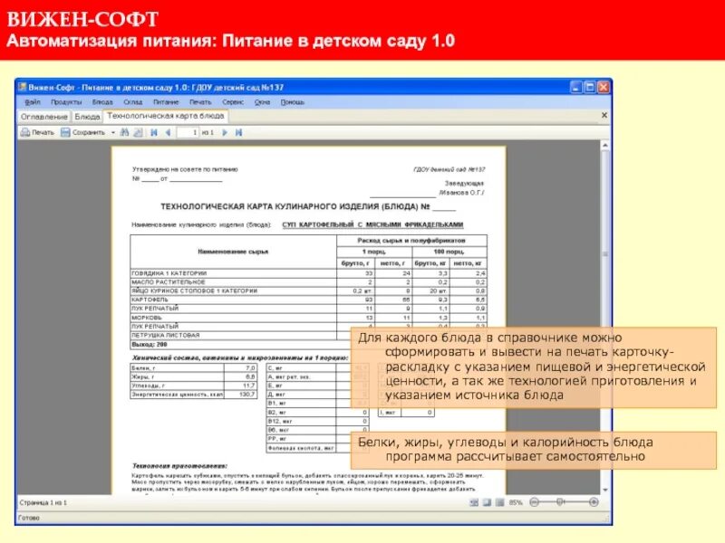
Task: Click the Готово status bar text
Action: [29, 518]
